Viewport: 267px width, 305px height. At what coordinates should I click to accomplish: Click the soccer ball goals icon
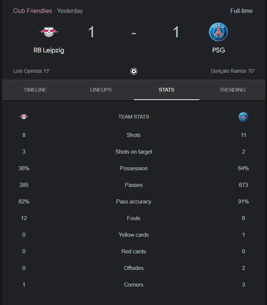[x=134, y=71]
